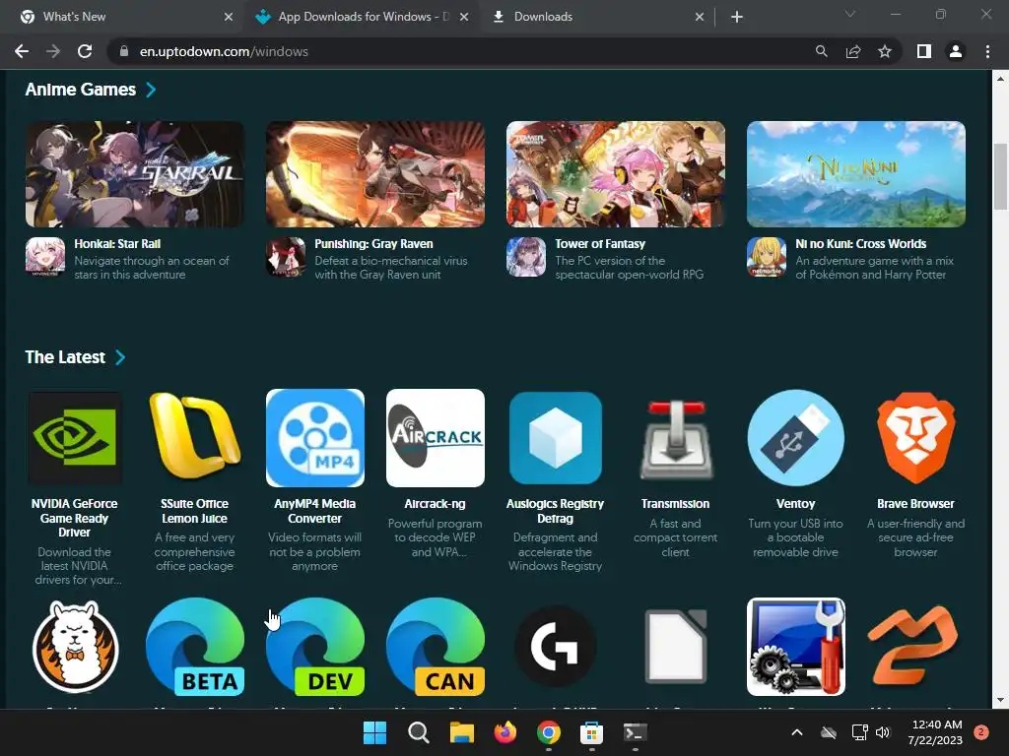
Task: Open the Transmission torrent client icon
Action: tap(676, 439)
